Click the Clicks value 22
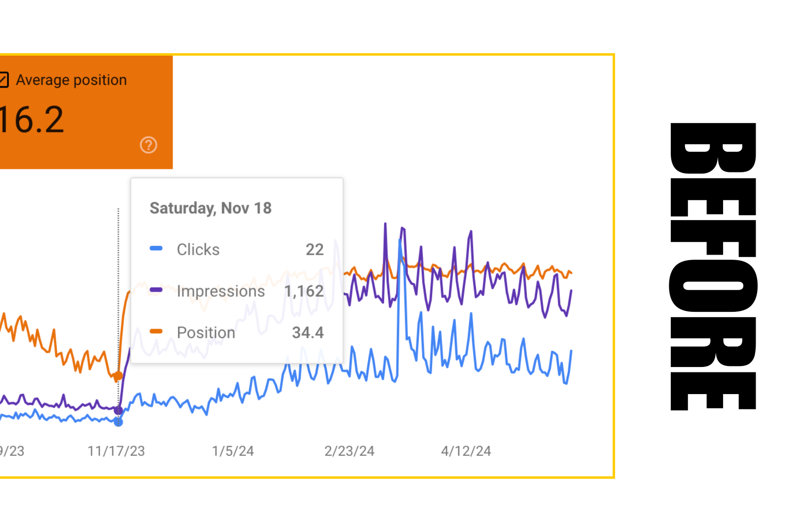 pos(315,249)
